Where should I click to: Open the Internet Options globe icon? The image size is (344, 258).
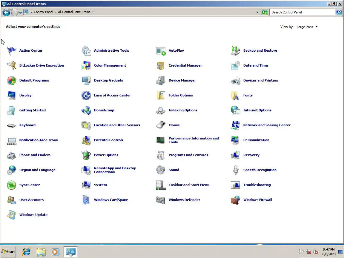[236, 110]
